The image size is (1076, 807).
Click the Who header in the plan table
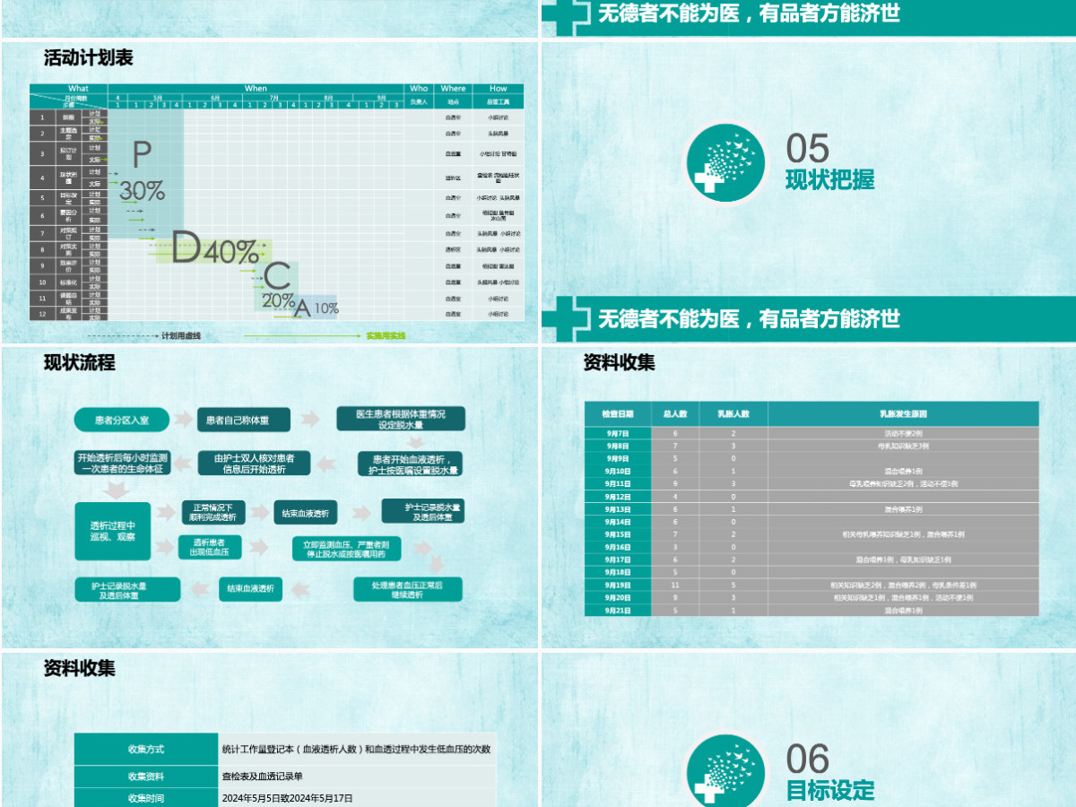(x=419, y=89)
